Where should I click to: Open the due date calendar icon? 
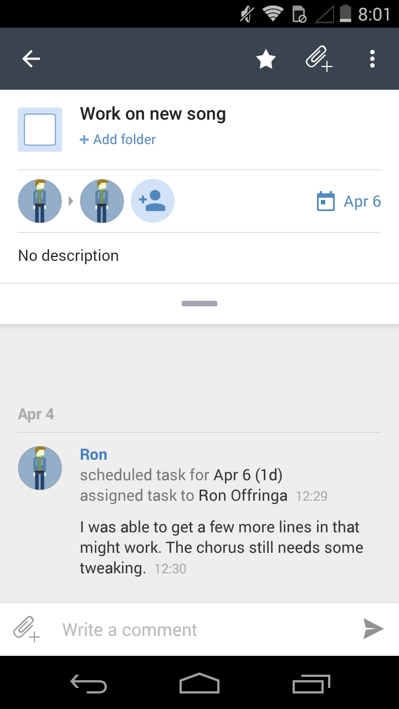326,201
